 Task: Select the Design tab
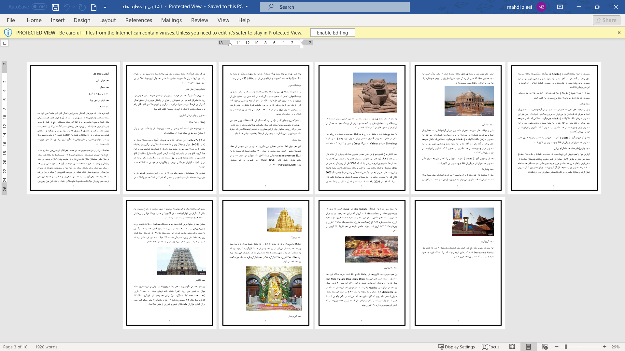(x=82, y=20)
